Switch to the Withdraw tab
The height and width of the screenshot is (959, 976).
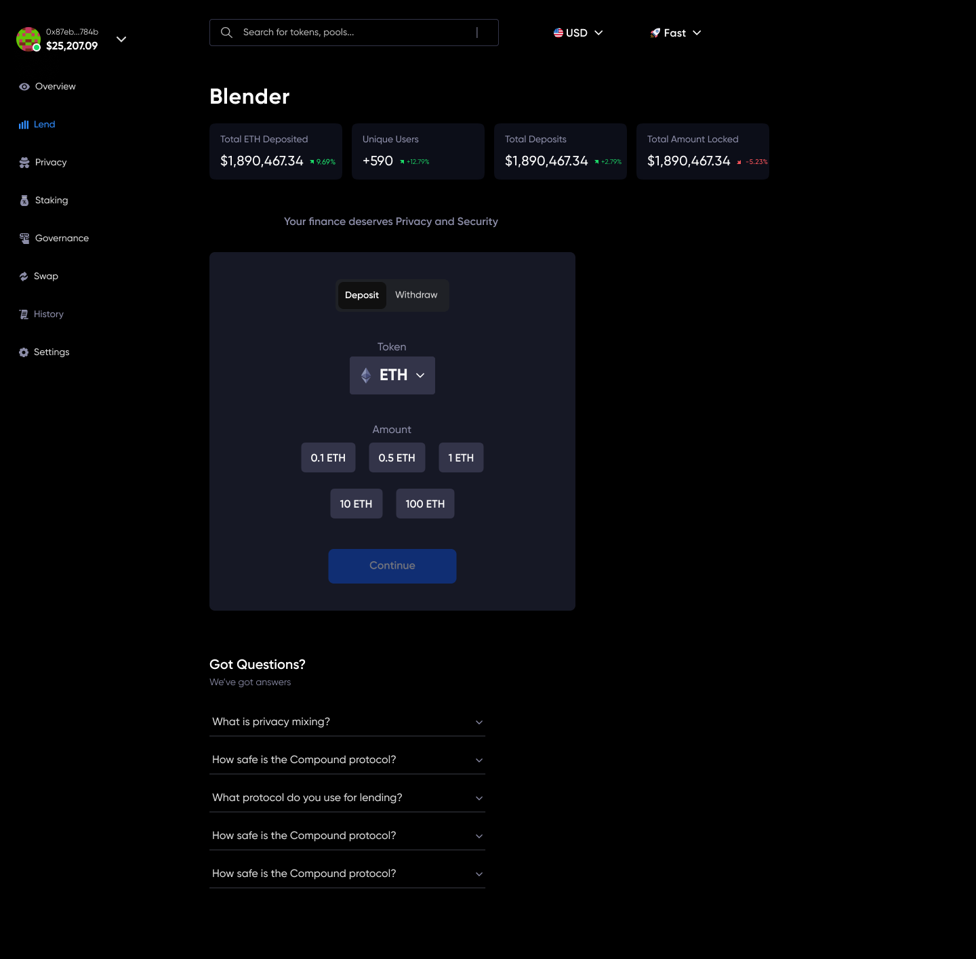point(416,295)
